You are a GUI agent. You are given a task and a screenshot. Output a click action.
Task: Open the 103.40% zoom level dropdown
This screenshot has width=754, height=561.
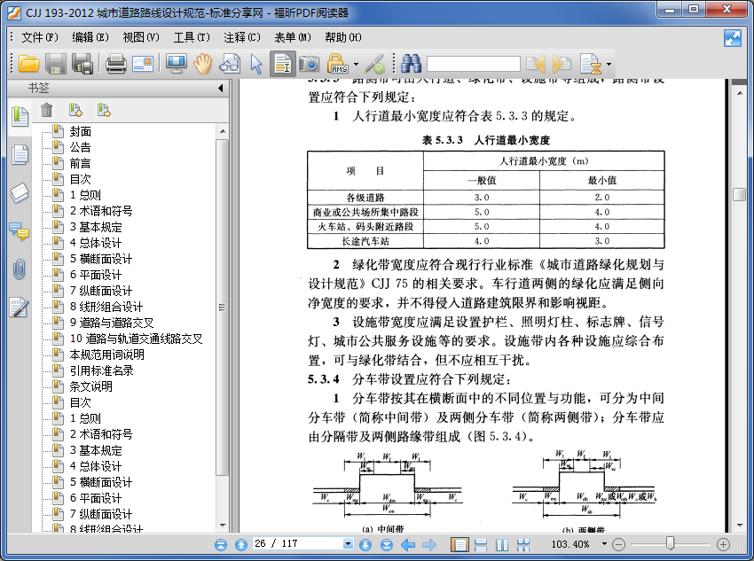coord(604,543)
